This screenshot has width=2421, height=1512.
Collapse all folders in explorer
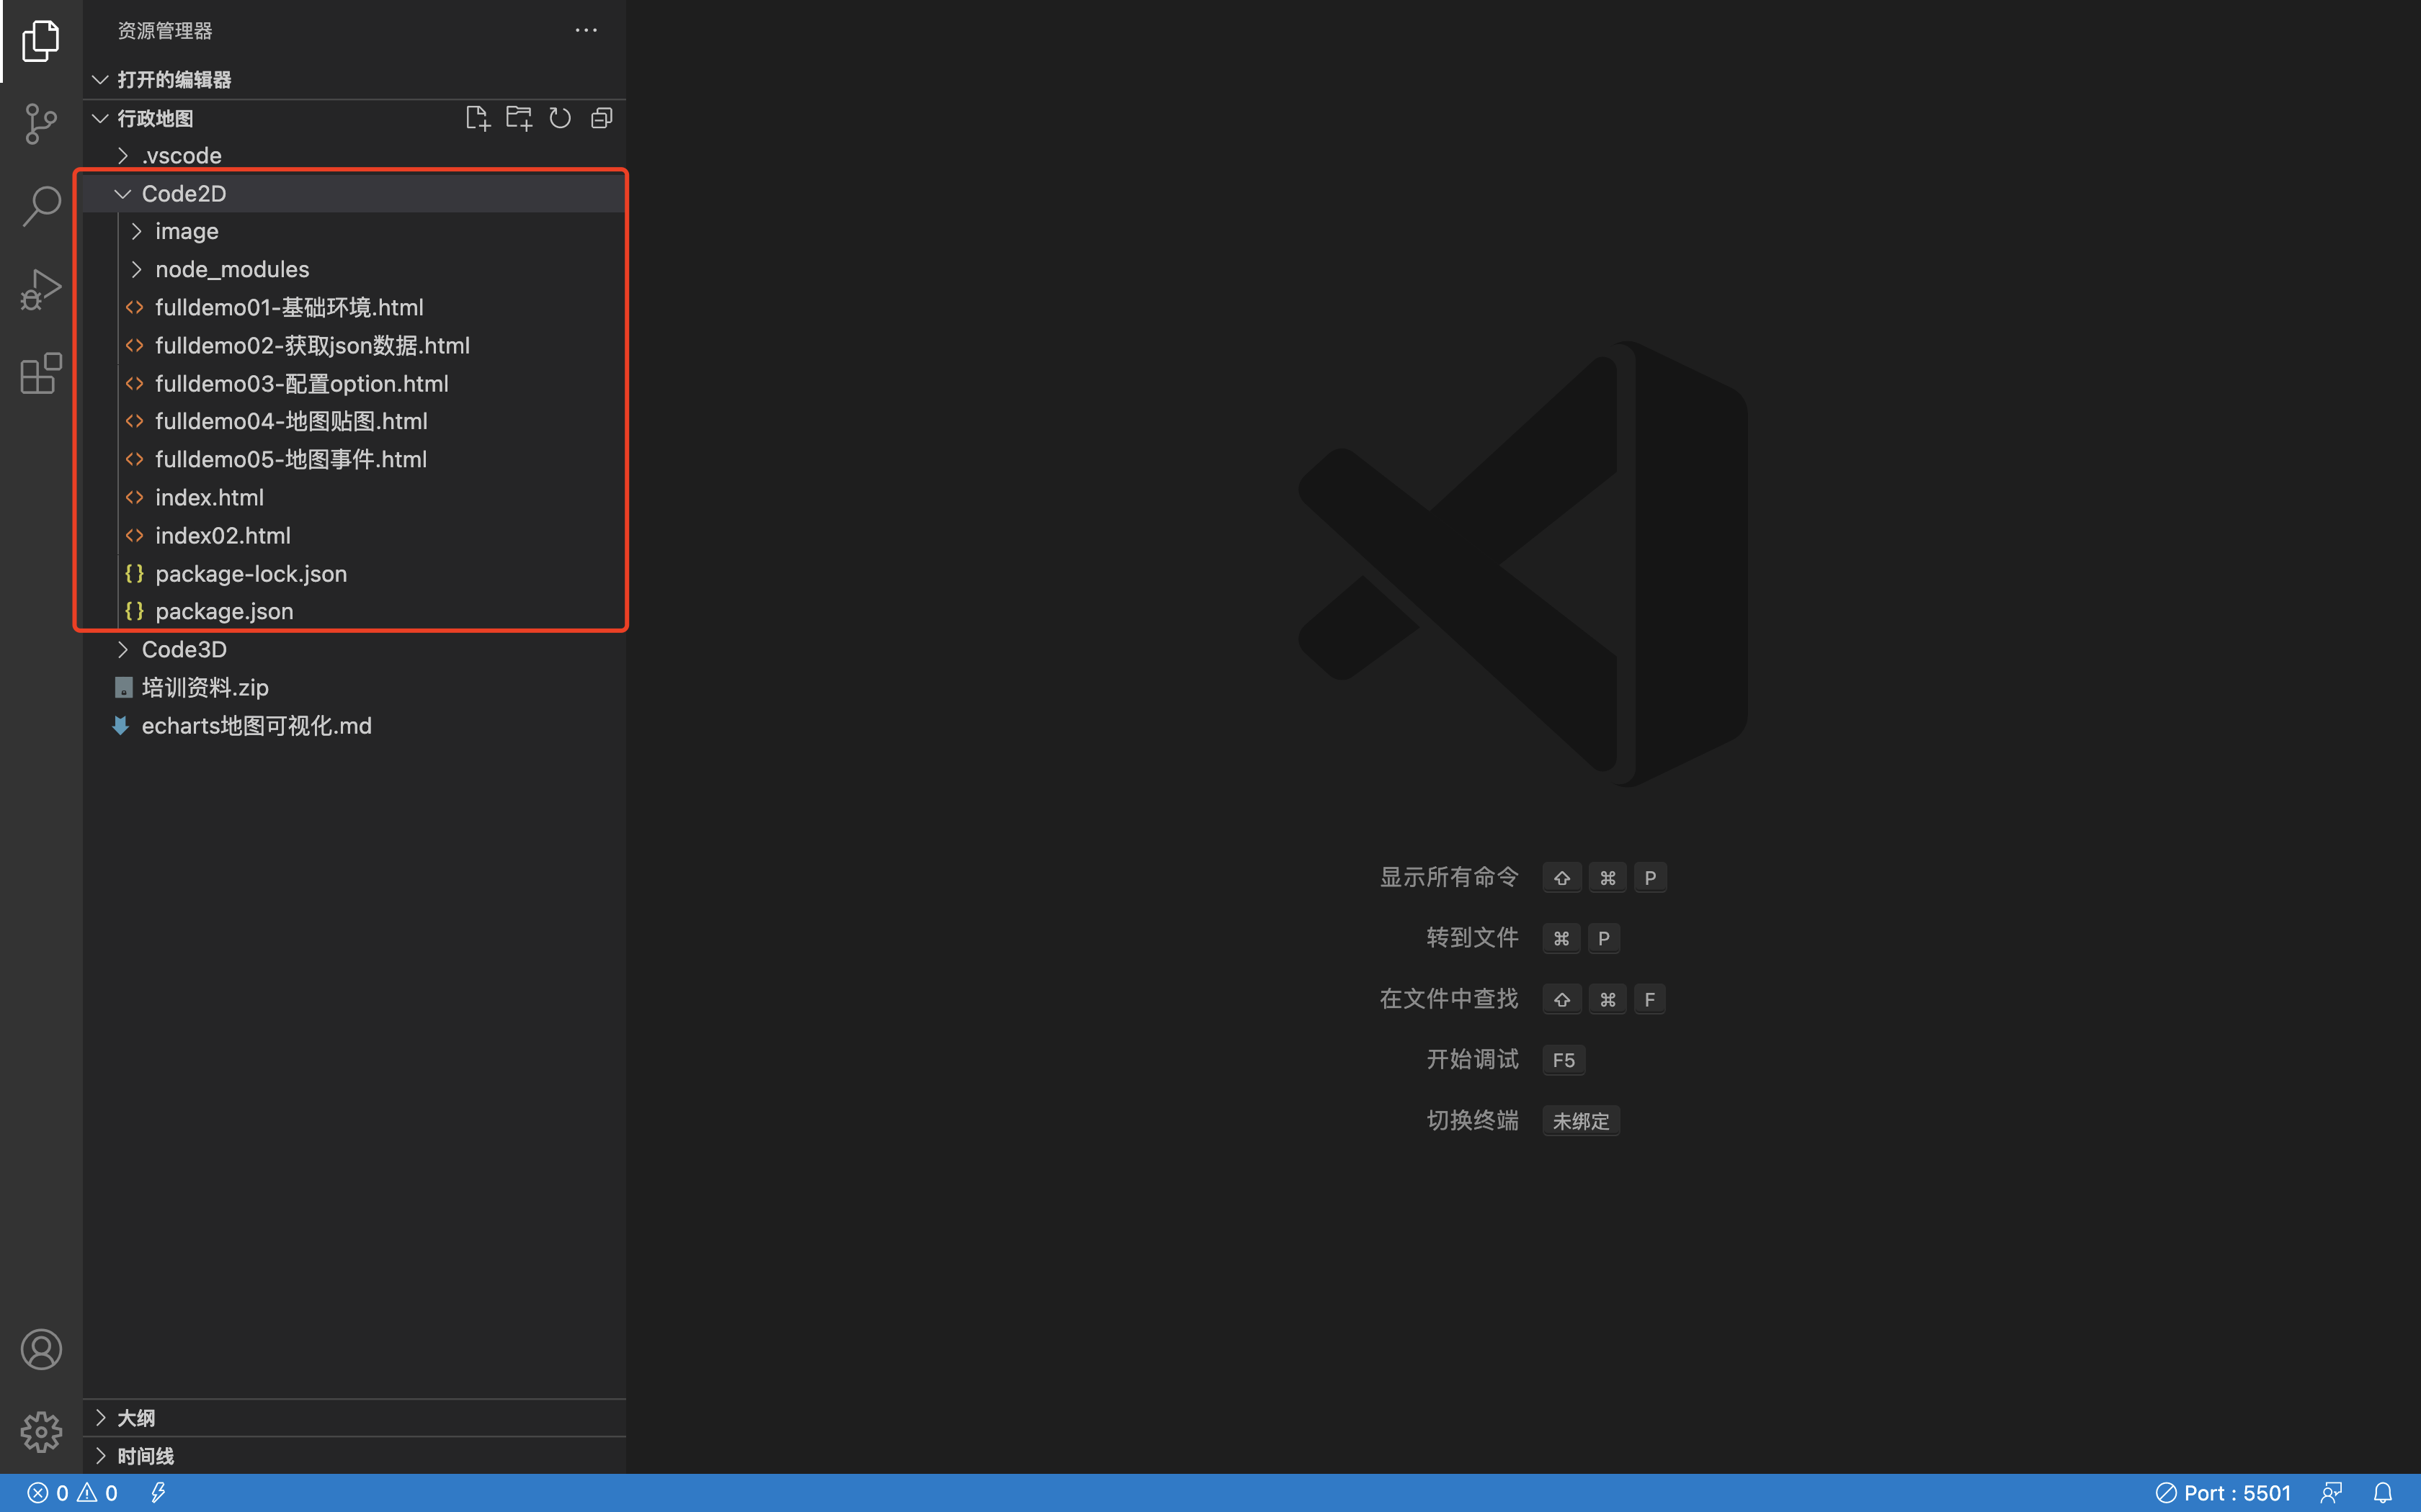(x=601, y=119)
